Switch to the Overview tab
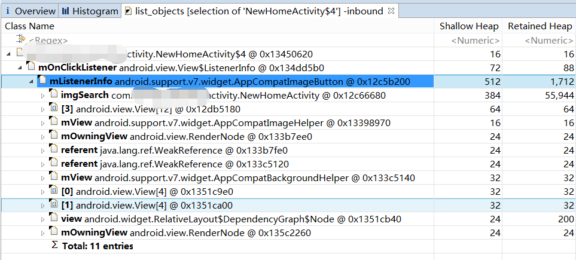The image size is (576, 260). (30, 11)
